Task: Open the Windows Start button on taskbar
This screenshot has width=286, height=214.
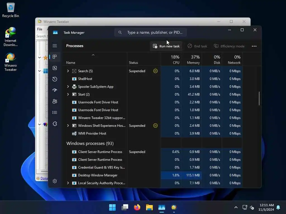Action: pos(112,207)
